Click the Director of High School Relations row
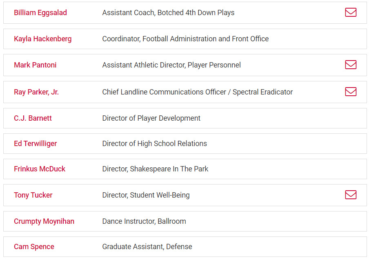 (x=185, y=144)
